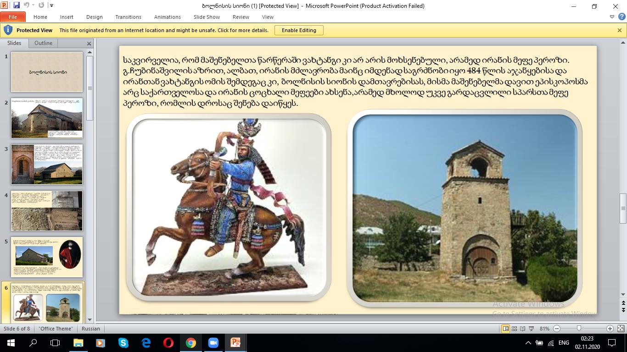This screenshot has height=352, width=627.
Task: Click the zoom out minus button
Action: [557, 329]
